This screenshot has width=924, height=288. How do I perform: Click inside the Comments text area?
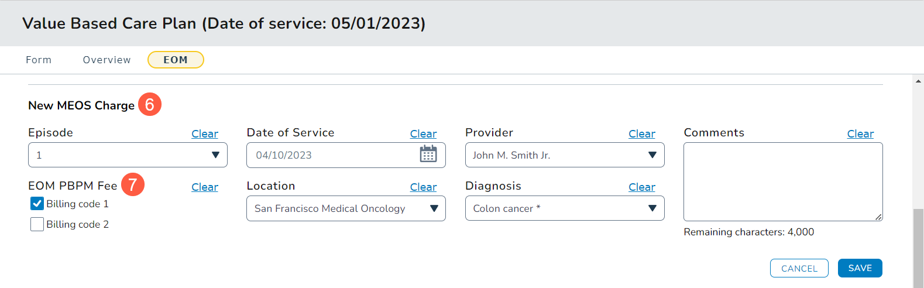click(x=782, y=181)
